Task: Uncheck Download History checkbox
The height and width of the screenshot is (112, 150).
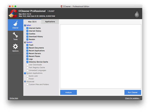Action: [27, 37]
